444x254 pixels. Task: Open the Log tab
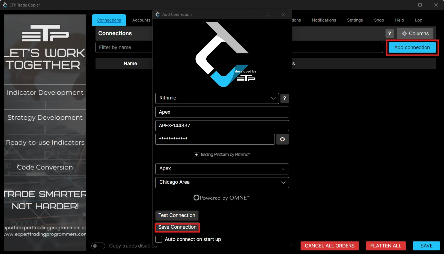point(418,20)
